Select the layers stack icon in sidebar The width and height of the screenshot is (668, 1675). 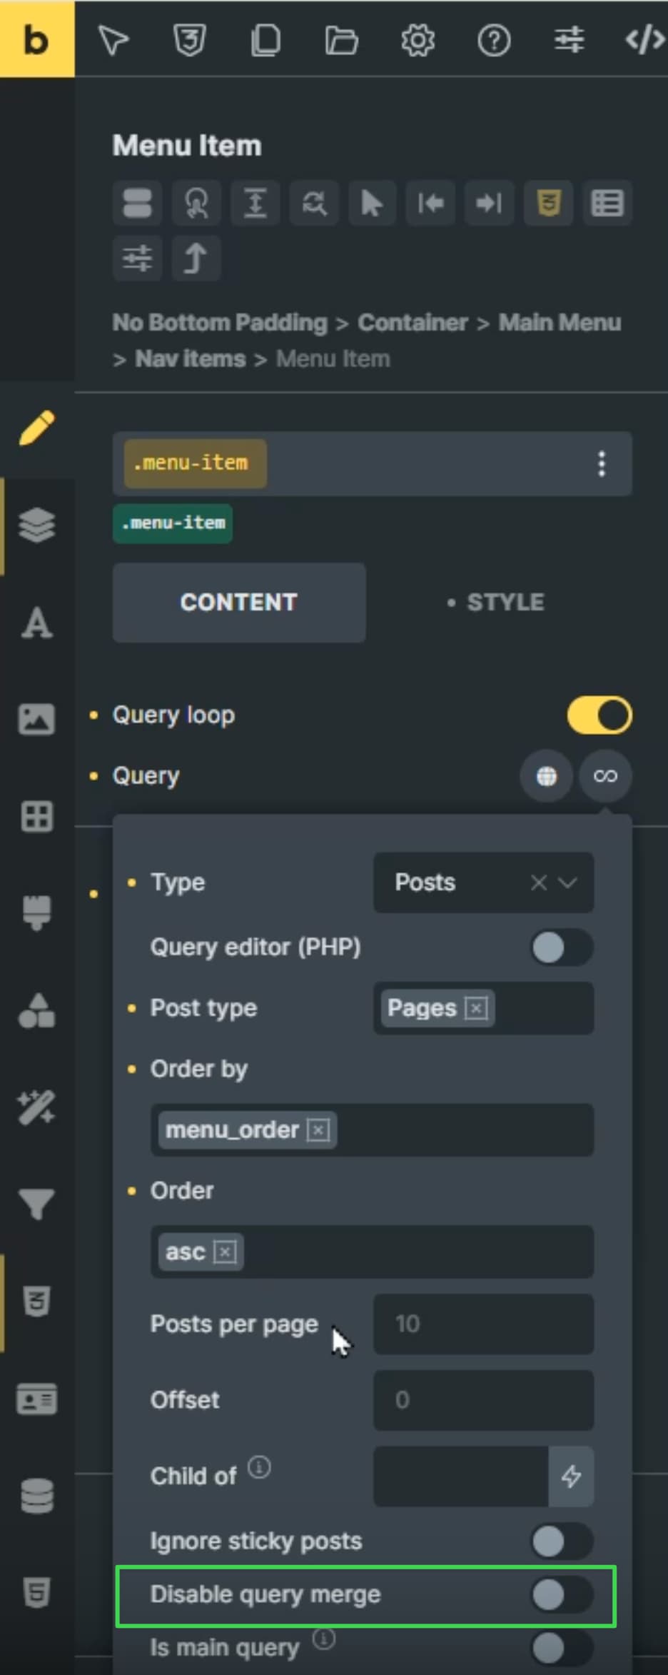point(37,525)
